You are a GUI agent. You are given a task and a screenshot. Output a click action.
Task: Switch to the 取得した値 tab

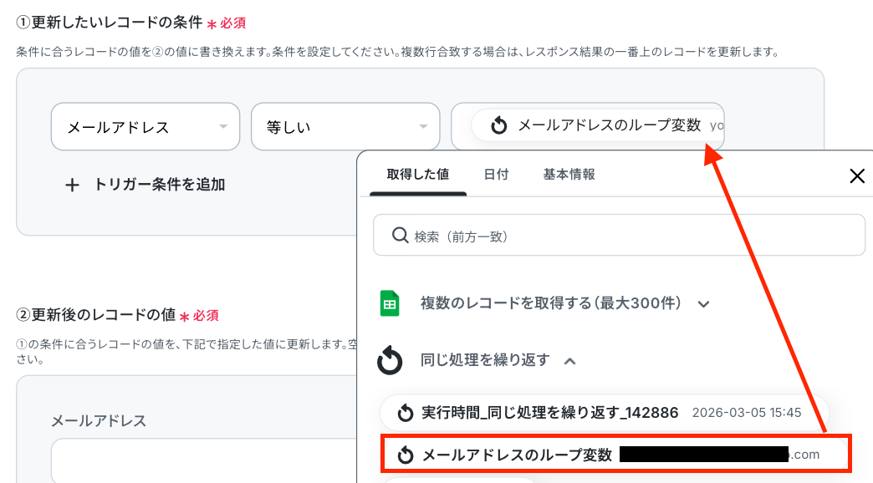click(417, 175)
